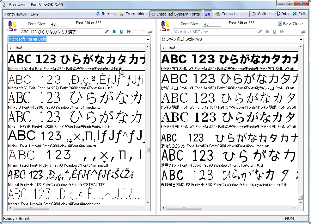311x224 pixels.
Task: Toggle Installed System Fonts view
Action: tap(176, 14)
